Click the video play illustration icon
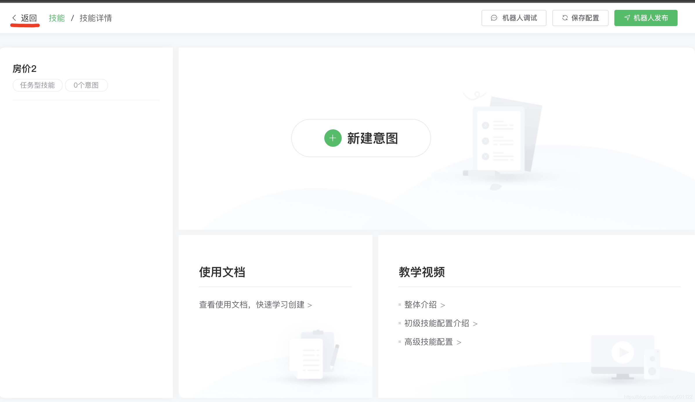This screenshot has height=402, width=695. point(622,352)
